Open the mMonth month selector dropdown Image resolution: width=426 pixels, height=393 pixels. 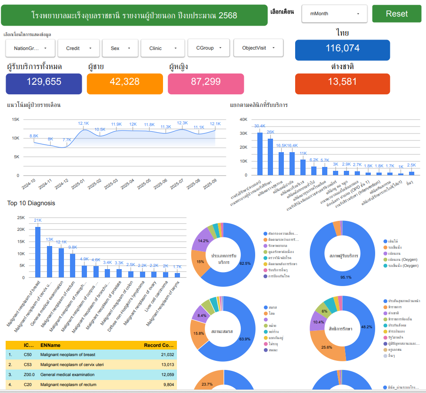pos(334,13)
